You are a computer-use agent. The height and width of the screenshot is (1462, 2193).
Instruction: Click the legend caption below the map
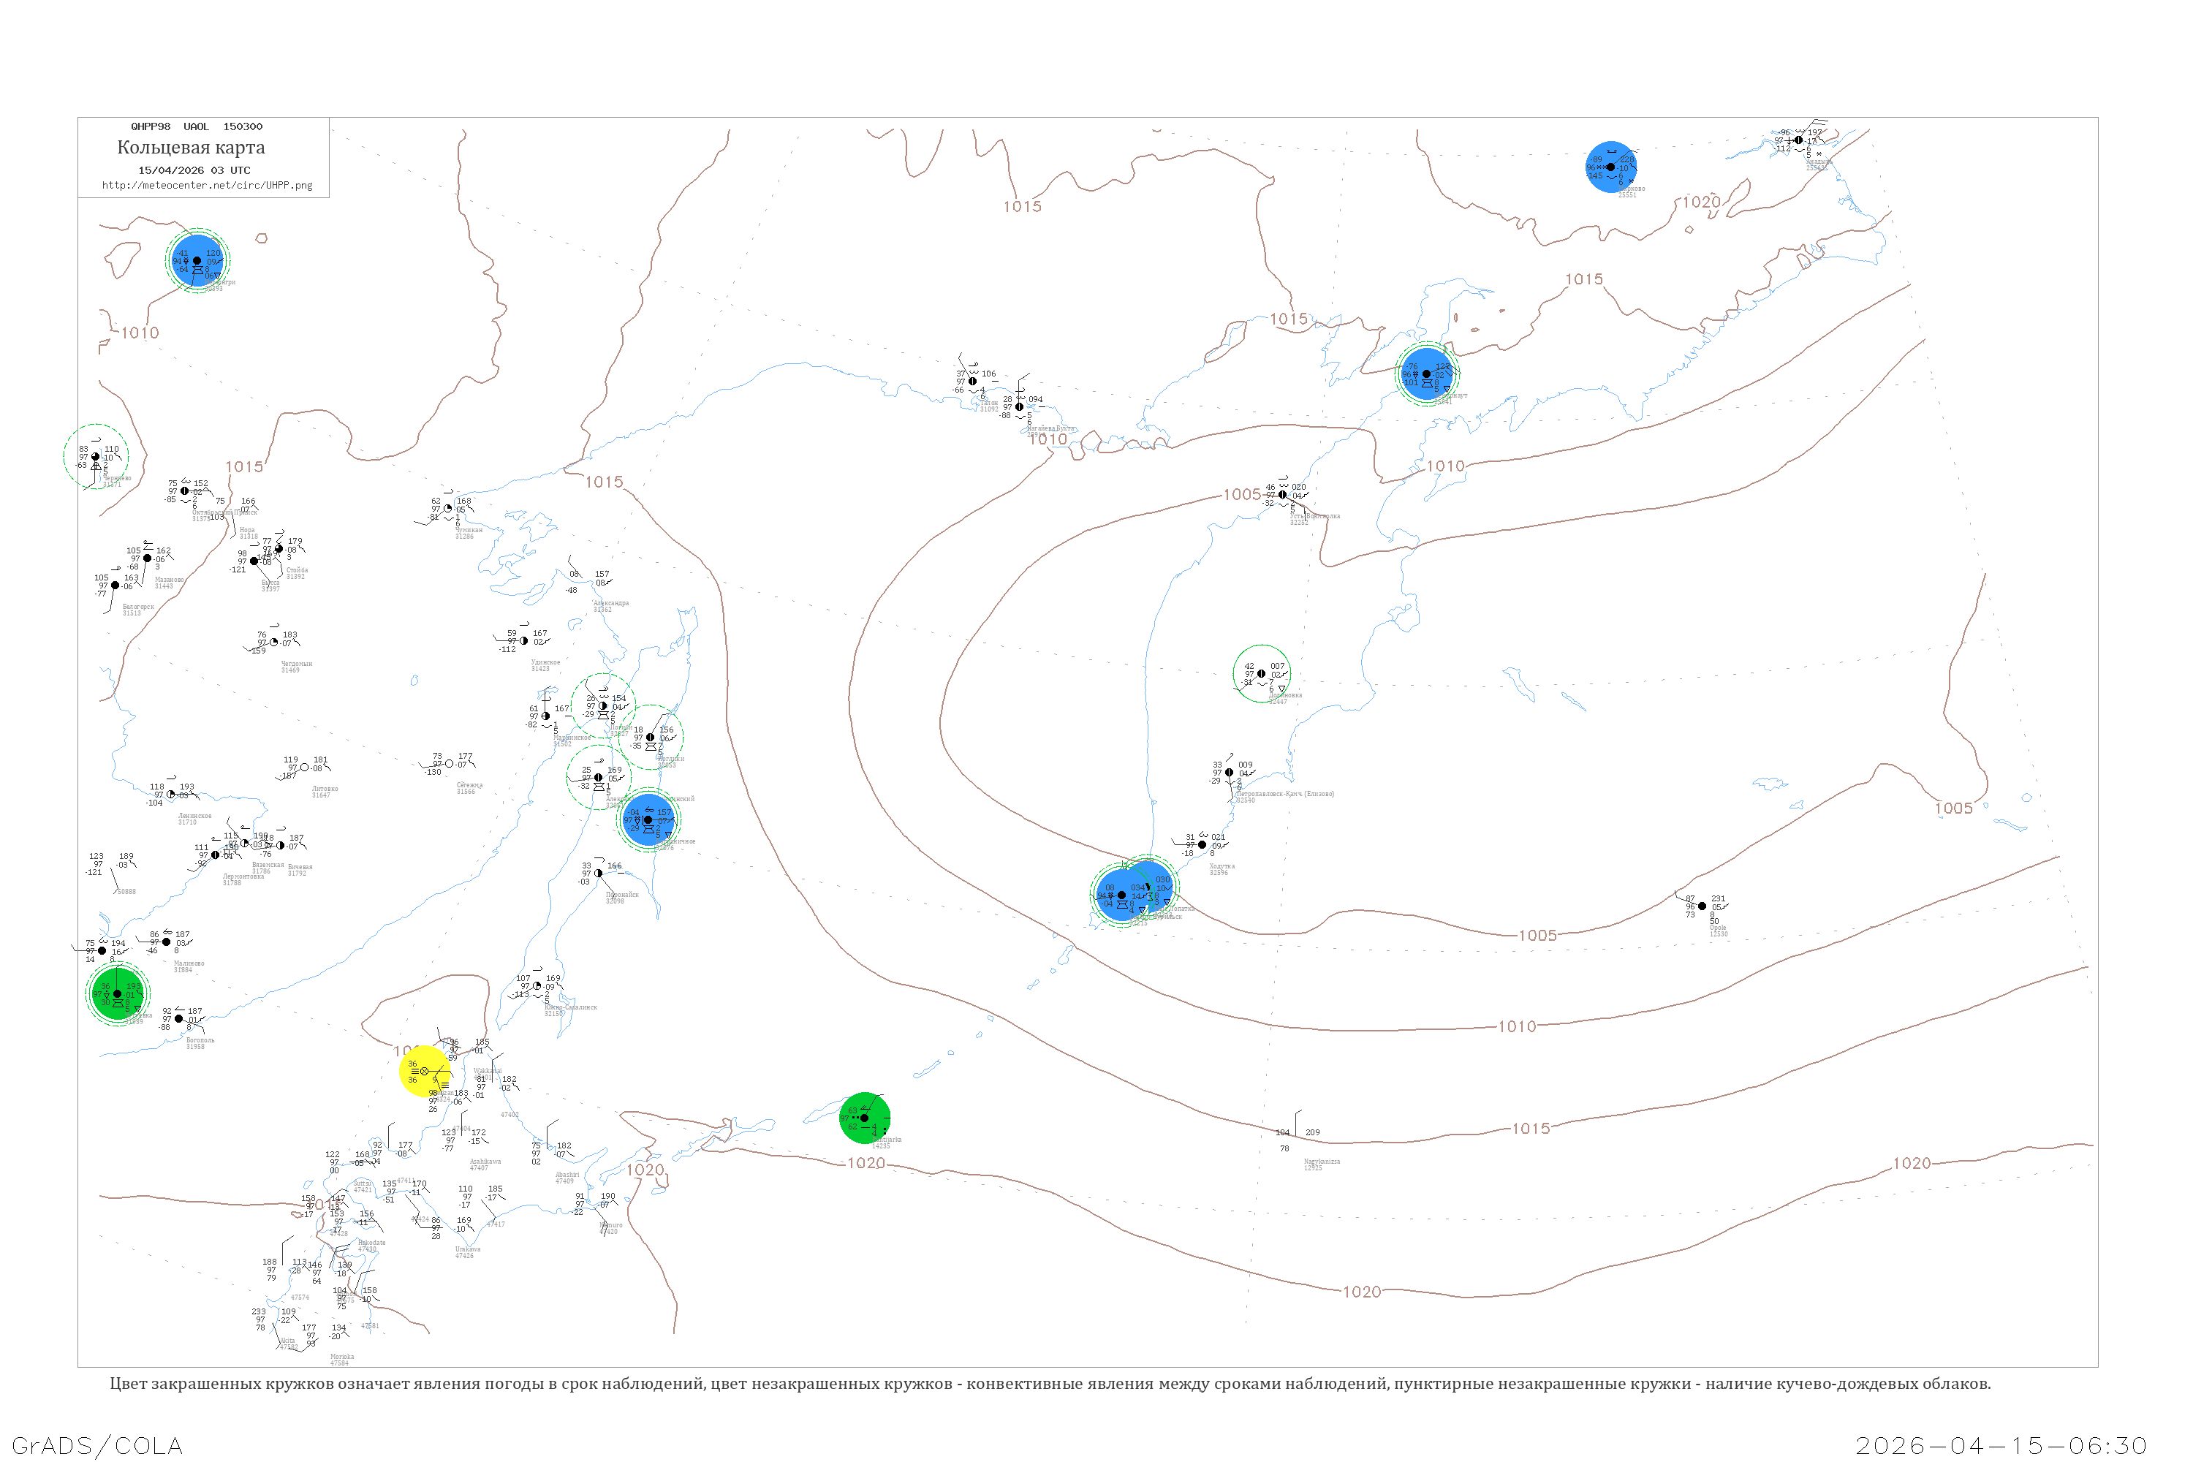pyautogui.click(x=1050, y=1384)
